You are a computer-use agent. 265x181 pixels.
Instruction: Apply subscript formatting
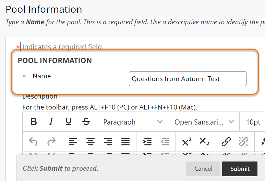[x=204, y=141]
